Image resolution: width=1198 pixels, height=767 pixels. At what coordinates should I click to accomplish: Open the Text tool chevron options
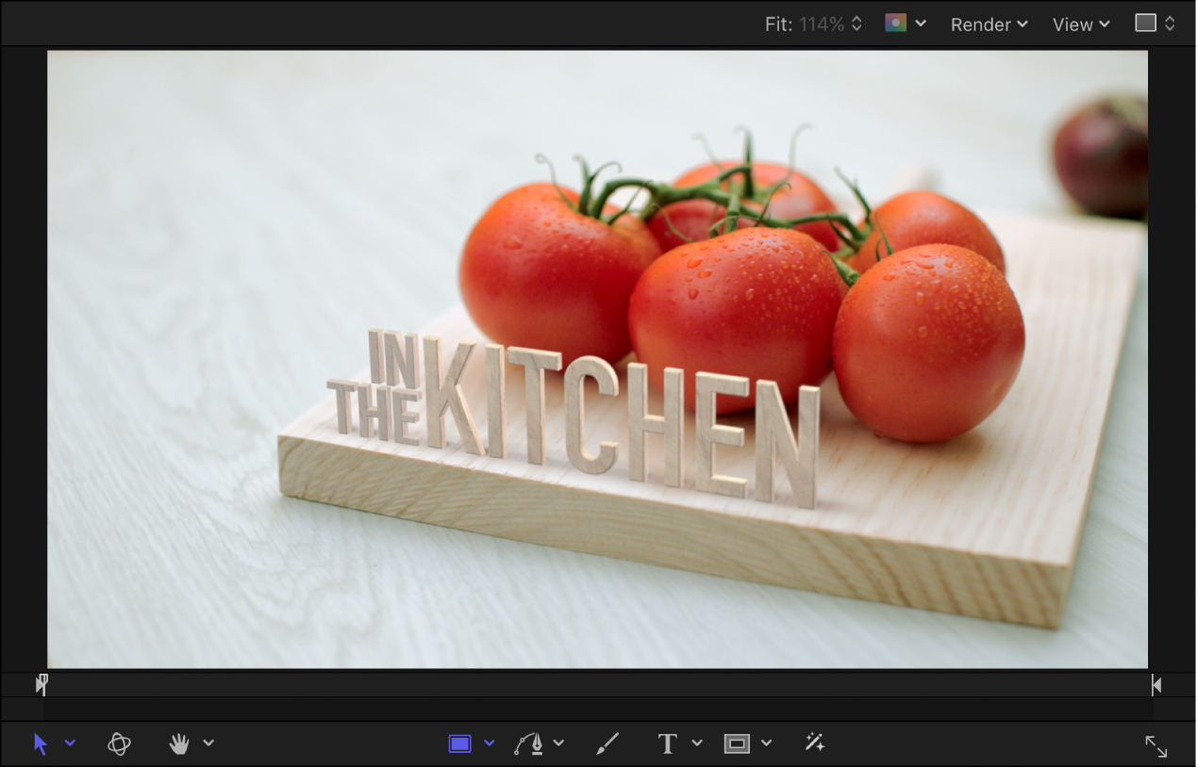tap(696, 743)
